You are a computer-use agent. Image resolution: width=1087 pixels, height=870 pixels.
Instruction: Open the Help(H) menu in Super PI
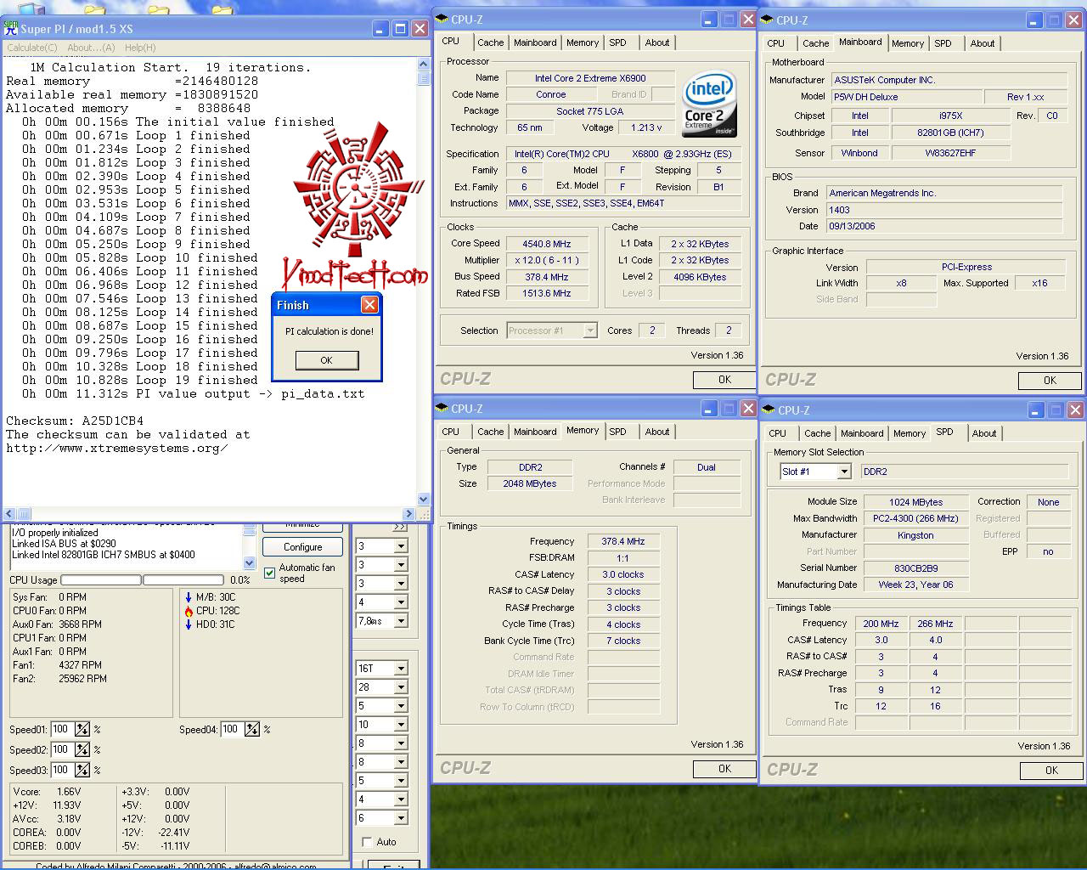click(140, 48)
